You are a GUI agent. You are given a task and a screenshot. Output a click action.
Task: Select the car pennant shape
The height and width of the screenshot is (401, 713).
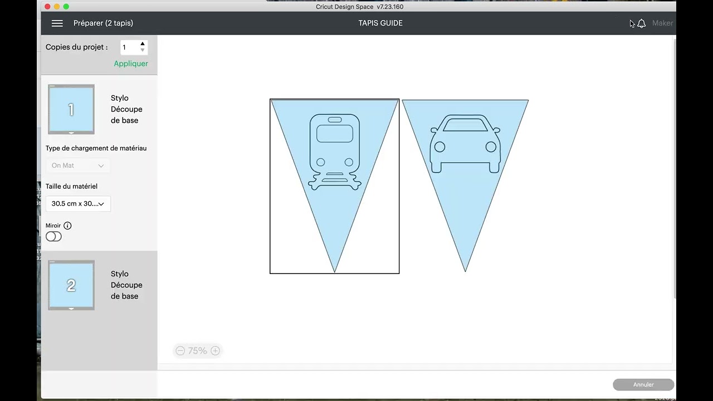coord(465,185)
